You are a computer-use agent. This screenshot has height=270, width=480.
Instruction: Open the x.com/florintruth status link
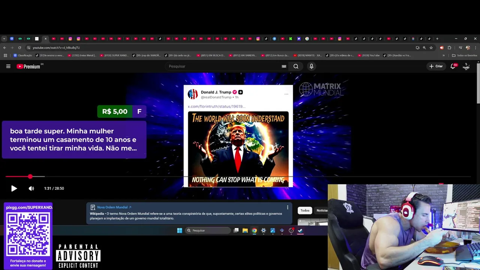pos(216,106)
